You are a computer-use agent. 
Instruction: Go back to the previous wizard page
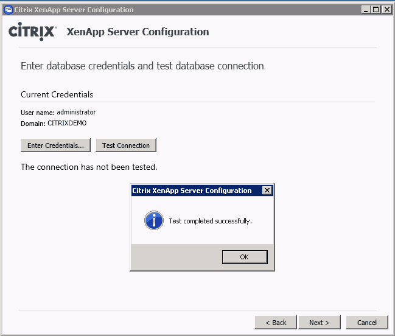276,323
